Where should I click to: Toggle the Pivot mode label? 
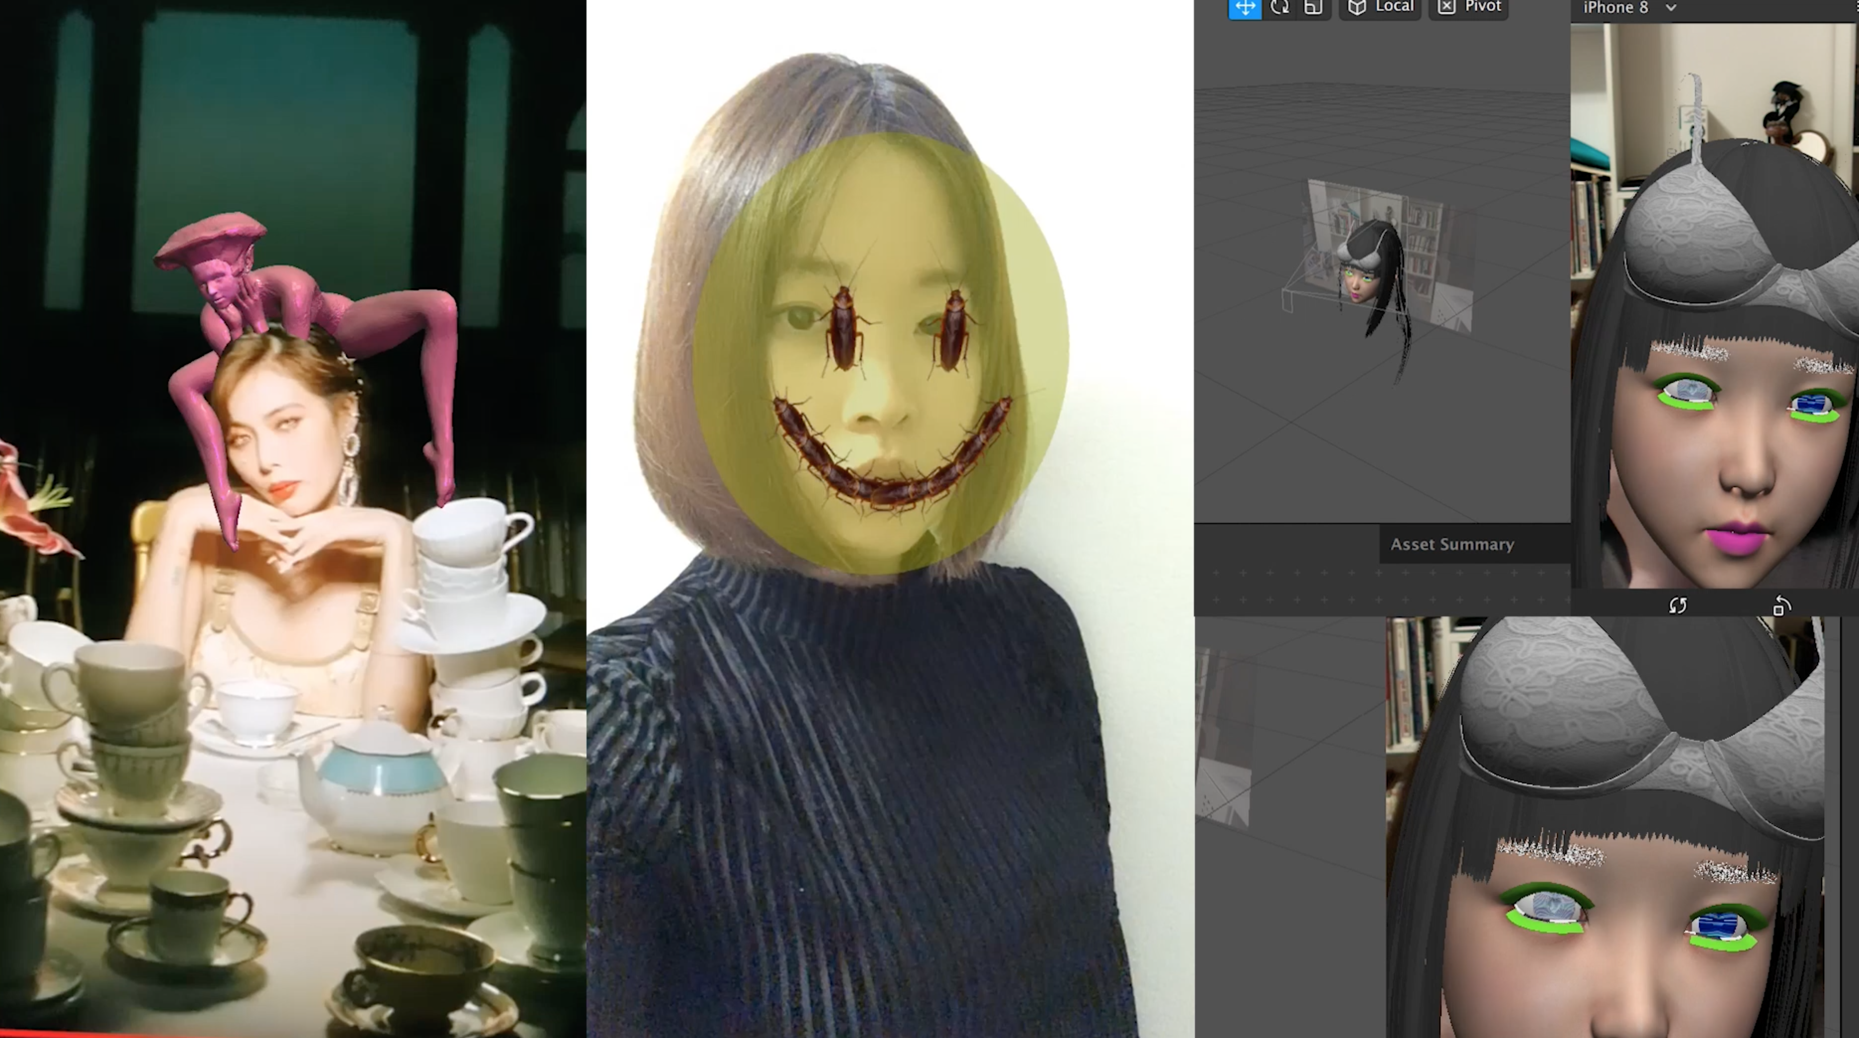1483,7
